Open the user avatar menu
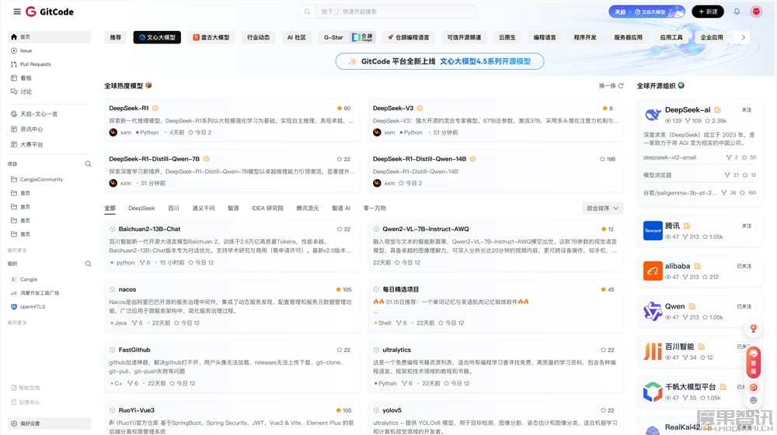 pyautogui.click(x=756, y=12)
